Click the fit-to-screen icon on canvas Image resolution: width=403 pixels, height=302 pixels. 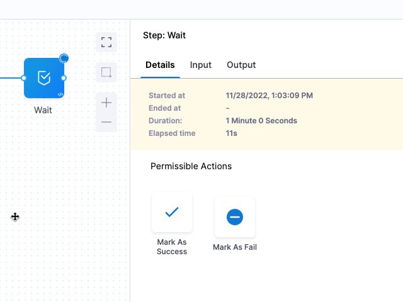click(106, 42)
